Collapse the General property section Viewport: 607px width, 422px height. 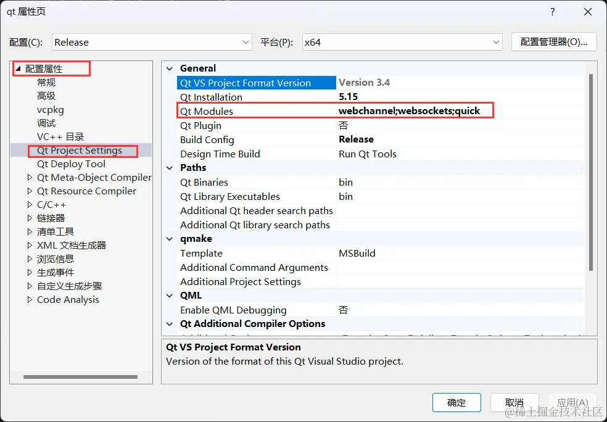pyautogui.click(x=169, y=68)
